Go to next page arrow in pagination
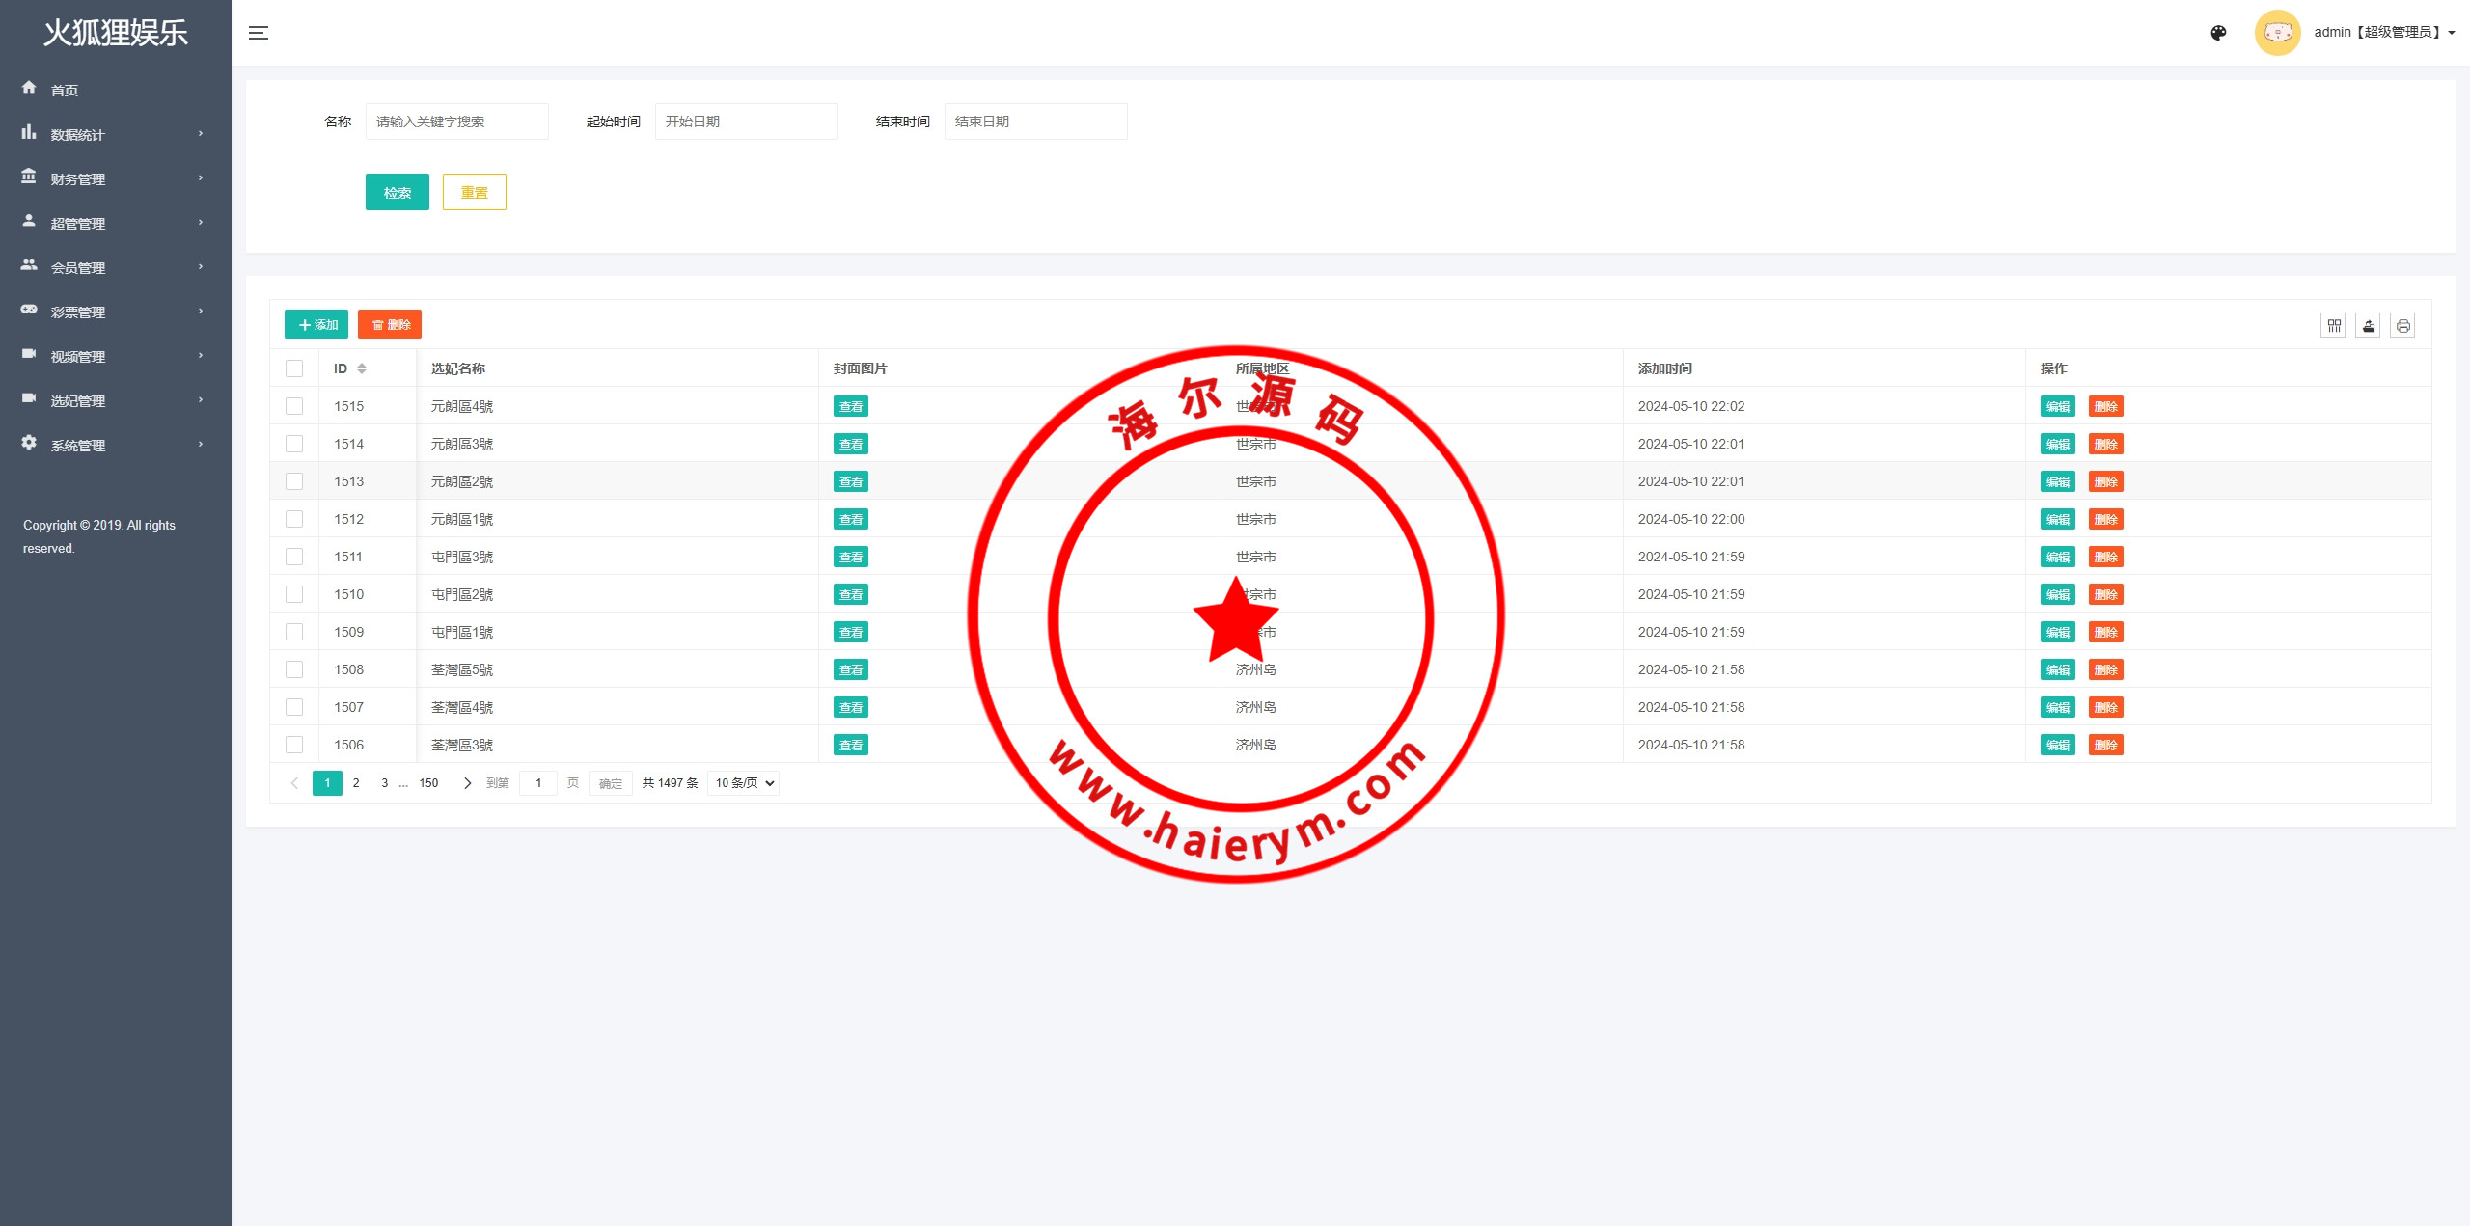Screen dimensions: 2470x1226 point(468,783)
